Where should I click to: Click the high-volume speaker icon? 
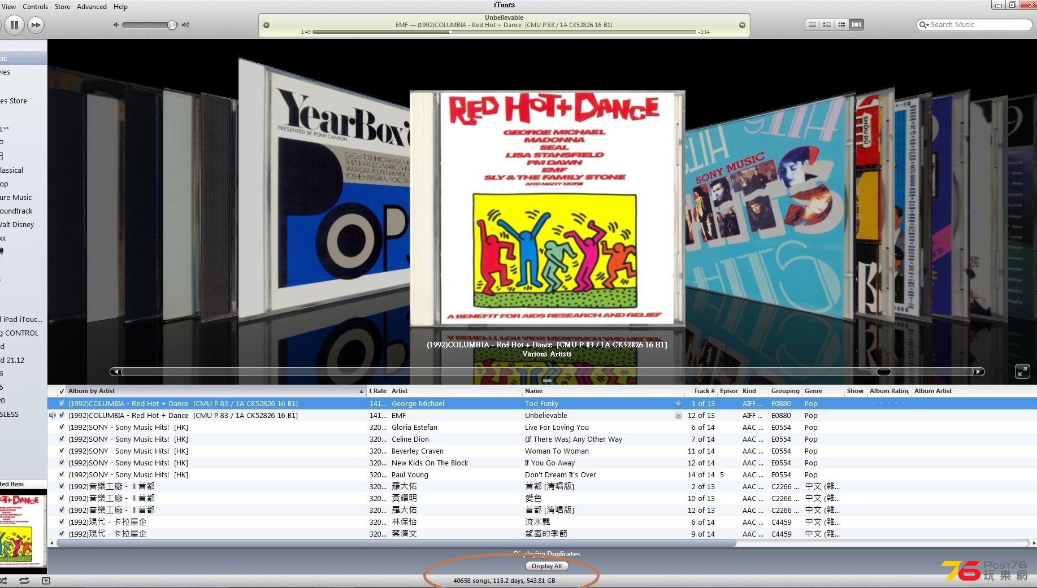185,25
